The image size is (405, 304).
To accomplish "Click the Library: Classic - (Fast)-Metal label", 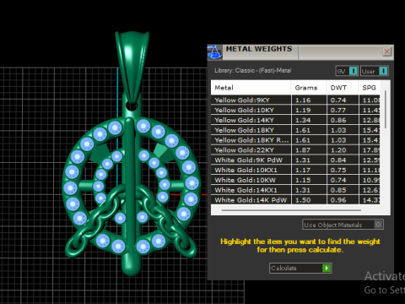I will point(253,70).
